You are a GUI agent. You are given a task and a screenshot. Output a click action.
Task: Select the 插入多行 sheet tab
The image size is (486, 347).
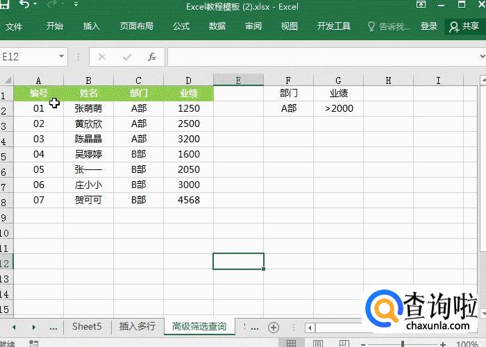(138, 326)
